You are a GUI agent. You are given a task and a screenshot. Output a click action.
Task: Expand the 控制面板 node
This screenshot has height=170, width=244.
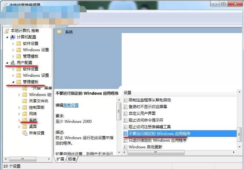[x=19, y=107]
